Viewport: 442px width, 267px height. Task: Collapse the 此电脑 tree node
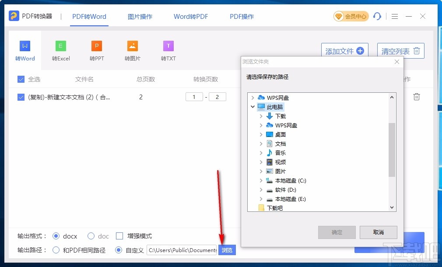[253, 107]
